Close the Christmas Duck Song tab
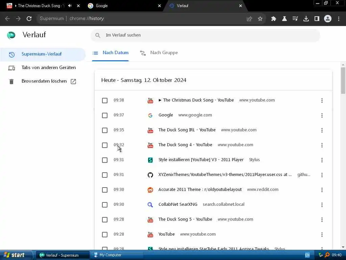The height and width of the screenshot is (260, 346). tap(78, 6)
